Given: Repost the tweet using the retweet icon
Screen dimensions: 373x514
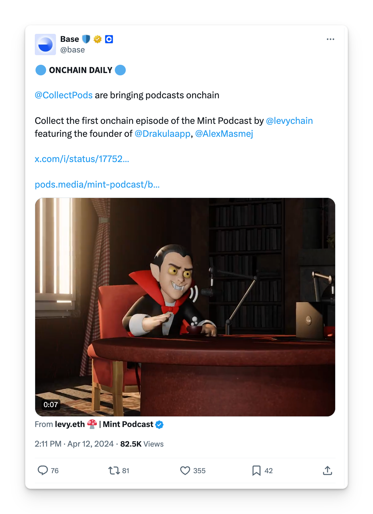Looking at the screenshot, I should point(114,471).
